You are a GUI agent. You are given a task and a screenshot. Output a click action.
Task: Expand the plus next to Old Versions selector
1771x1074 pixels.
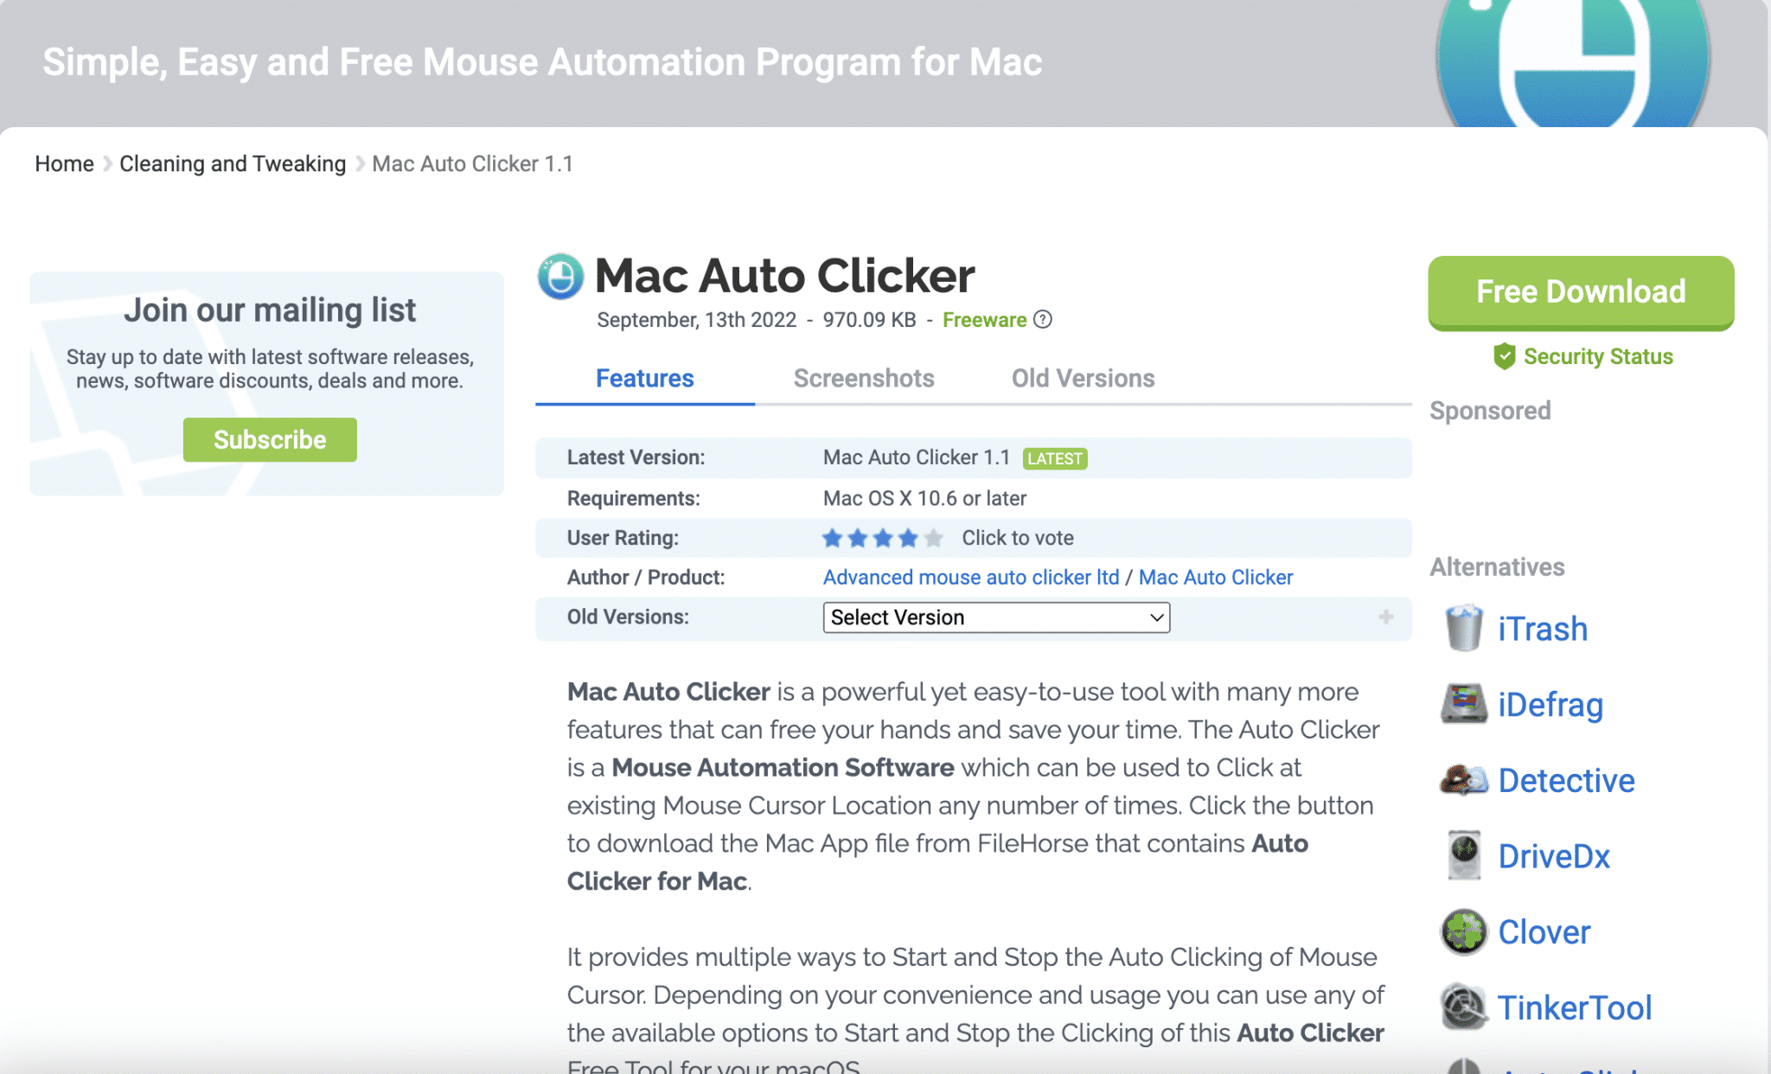1385,617
